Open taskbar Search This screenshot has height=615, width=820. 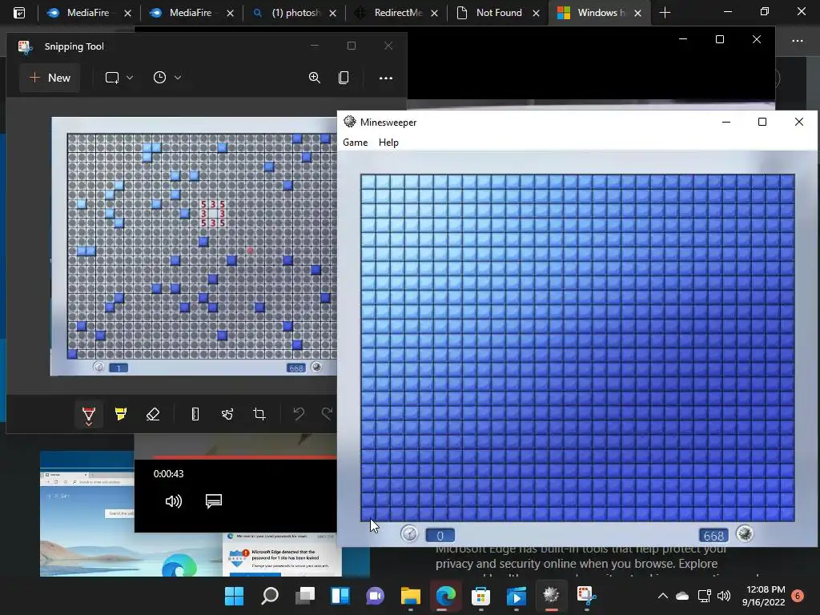270,596
